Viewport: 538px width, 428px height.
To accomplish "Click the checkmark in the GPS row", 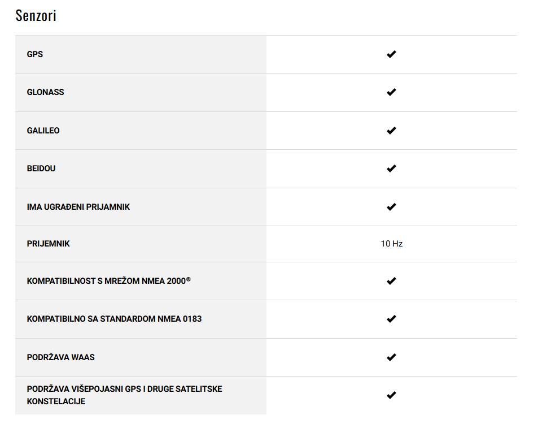I will [x=391, y=54].
